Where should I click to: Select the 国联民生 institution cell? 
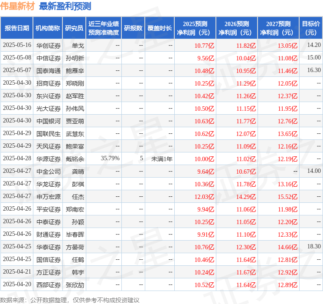(x=49, y=134)
